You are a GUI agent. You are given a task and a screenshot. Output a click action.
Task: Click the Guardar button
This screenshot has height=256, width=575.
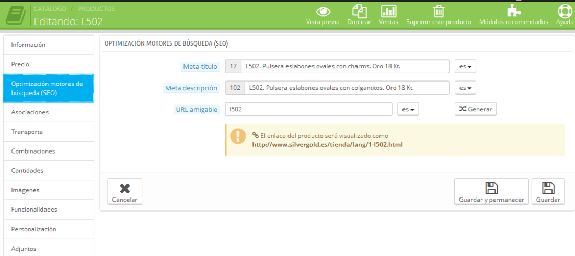(548, 191)
